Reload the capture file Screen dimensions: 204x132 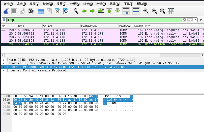pyautogui.click(x=66, y=11)
